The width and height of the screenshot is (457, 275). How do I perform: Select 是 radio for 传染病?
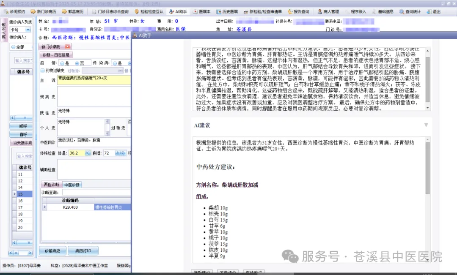[115, 63]
